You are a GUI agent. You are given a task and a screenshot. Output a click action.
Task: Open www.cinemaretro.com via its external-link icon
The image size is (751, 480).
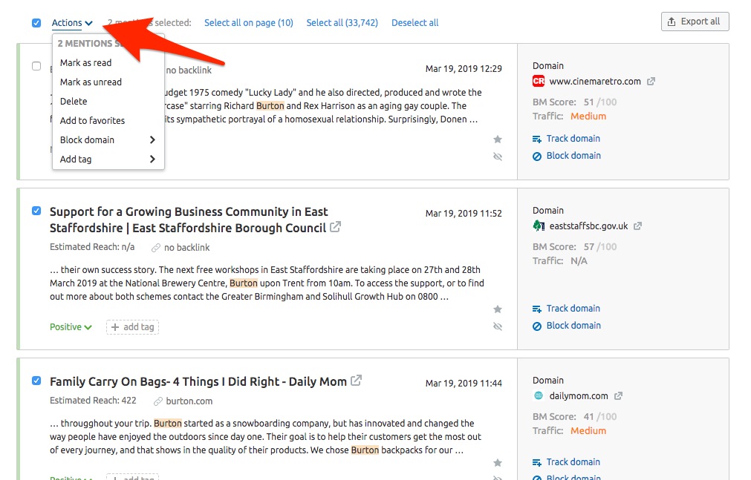pos(651,82)
